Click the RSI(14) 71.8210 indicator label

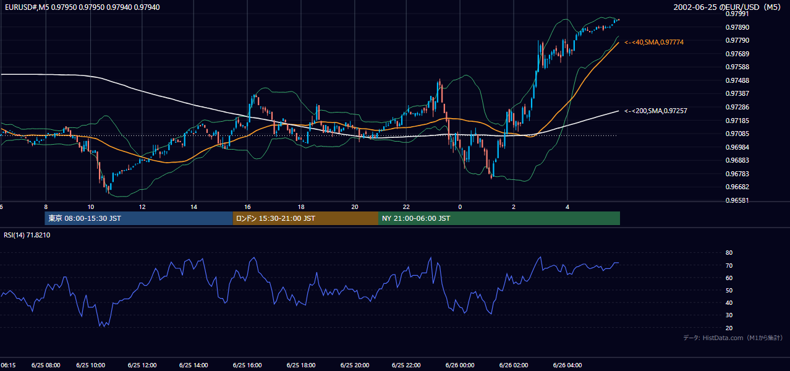click(27, 235)
